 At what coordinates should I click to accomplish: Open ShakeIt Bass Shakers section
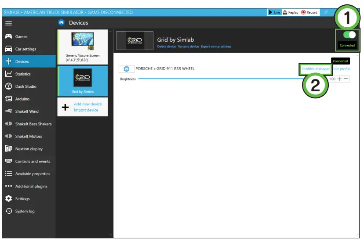pos(29,124)
